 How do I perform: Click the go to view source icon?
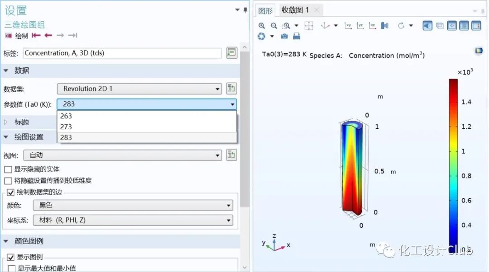pyautogui.click(x=231, y=155)
